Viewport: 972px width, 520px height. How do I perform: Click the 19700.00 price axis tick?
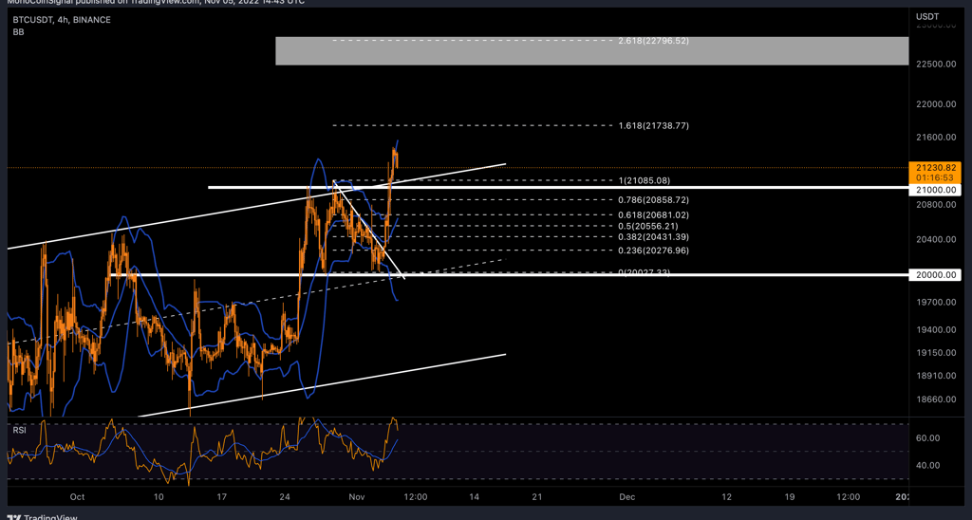coord(935,302)
